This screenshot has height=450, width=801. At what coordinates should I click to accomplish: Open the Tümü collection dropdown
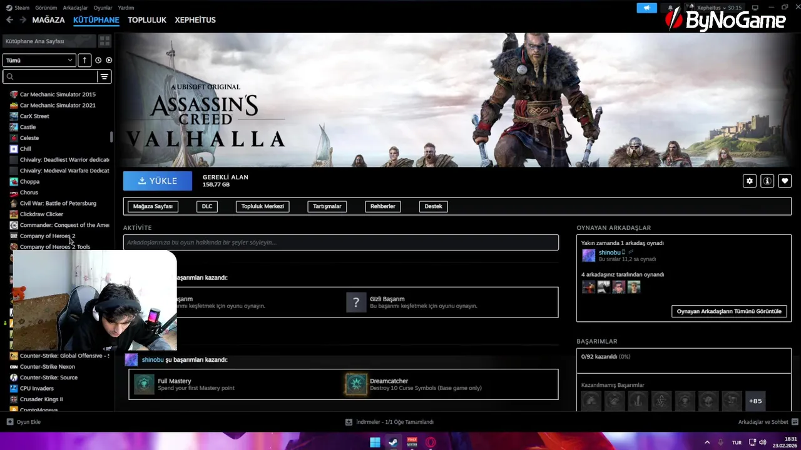tap(39, 60)
